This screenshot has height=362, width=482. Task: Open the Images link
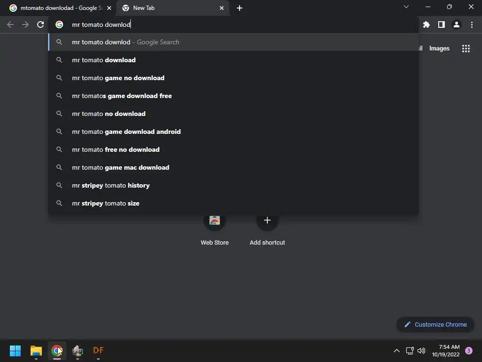[x=439, y=49]
